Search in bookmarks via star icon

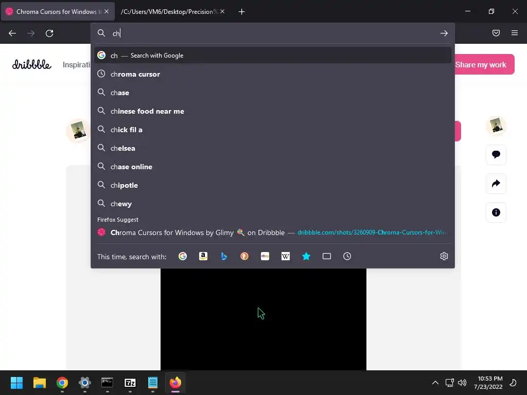pos(306,256)
